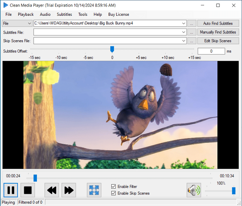Click the Subtitles Offset slider thumb
The width and height of the screenshot is (242, 206).
[x=112, y=49]
